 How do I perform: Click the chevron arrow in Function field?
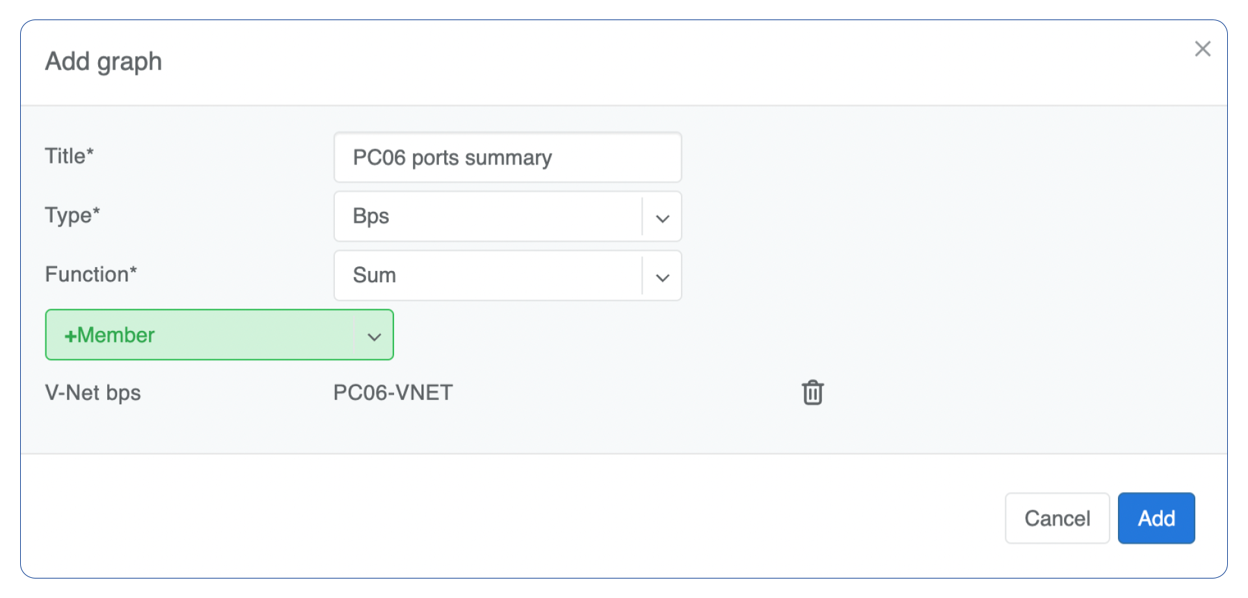662,278
